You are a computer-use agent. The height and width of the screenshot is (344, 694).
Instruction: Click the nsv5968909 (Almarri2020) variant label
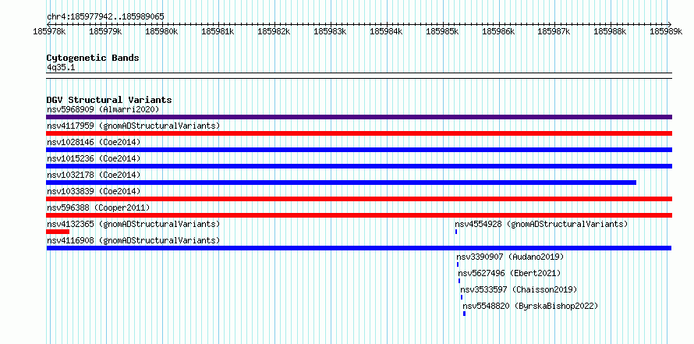coord(103,109)
